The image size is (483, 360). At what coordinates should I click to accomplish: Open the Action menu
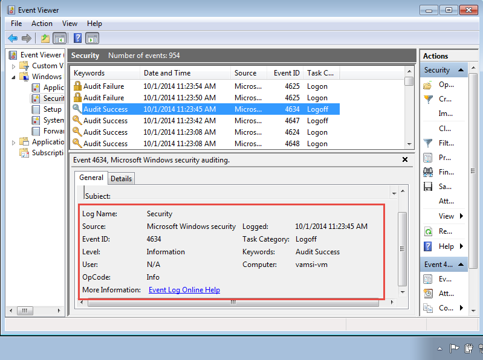pos(42,24)
